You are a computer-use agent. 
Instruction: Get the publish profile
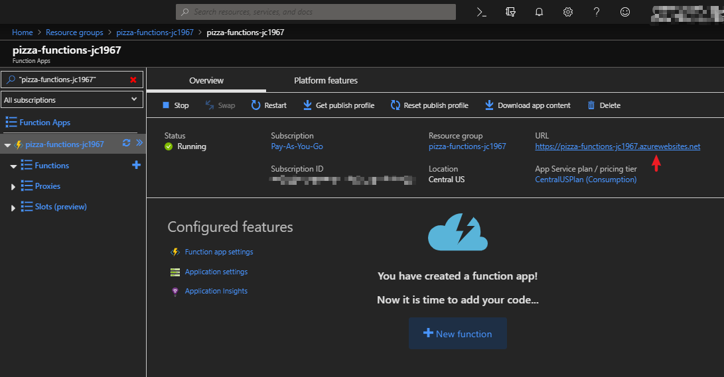[x=338, y=105]
